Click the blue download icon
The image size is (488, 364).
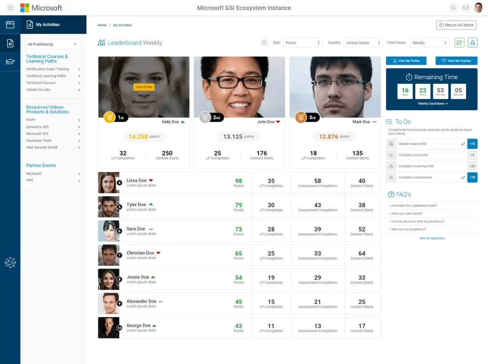[472, 42]
